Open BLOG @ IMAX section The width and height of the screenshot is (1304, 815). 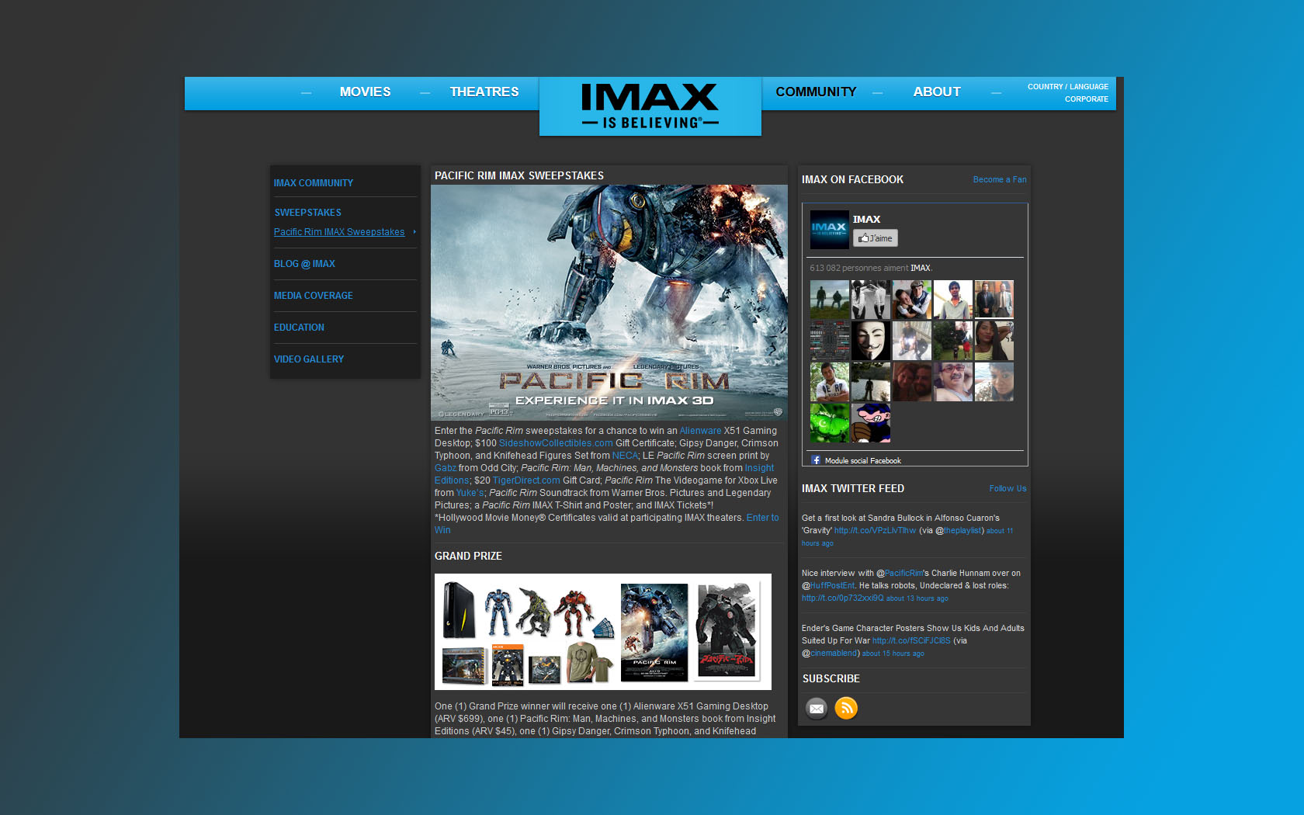click(304, 264)
